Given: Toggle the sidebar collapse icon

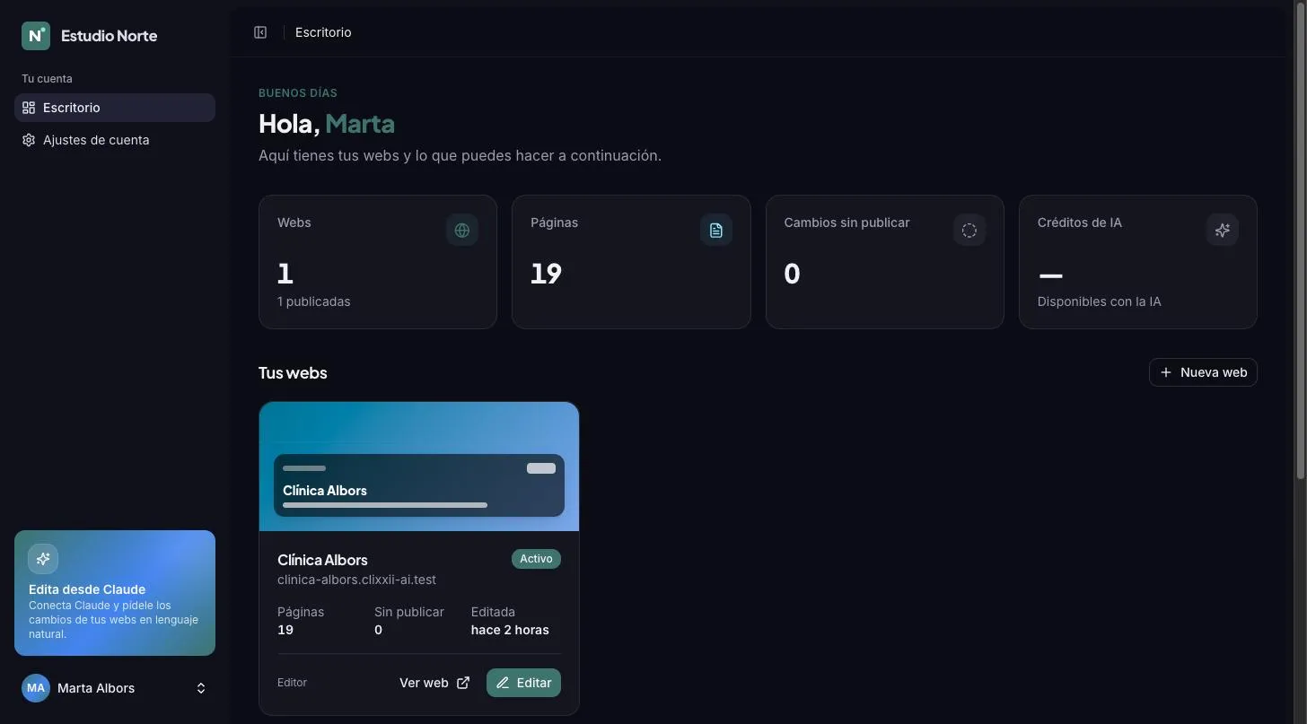Looking at the screenshot, I should [x=260, y=32].
